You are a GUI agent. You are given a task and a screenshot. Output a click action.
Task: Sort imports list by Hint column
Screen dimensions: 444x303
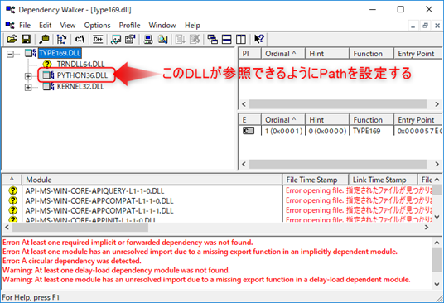327,54
